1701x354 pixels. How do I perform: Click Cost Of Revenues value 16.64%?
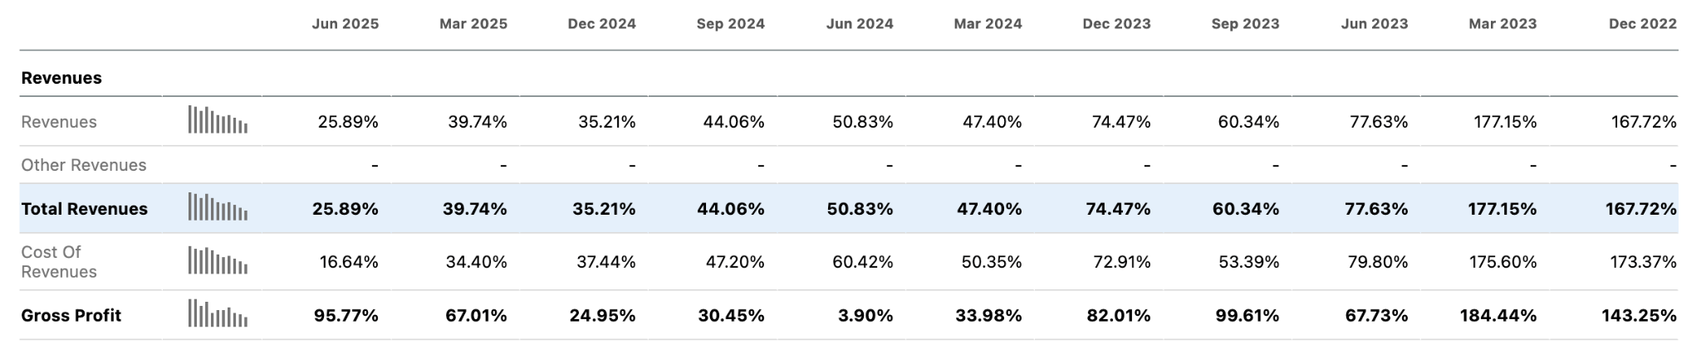click(x=349, y=262)
